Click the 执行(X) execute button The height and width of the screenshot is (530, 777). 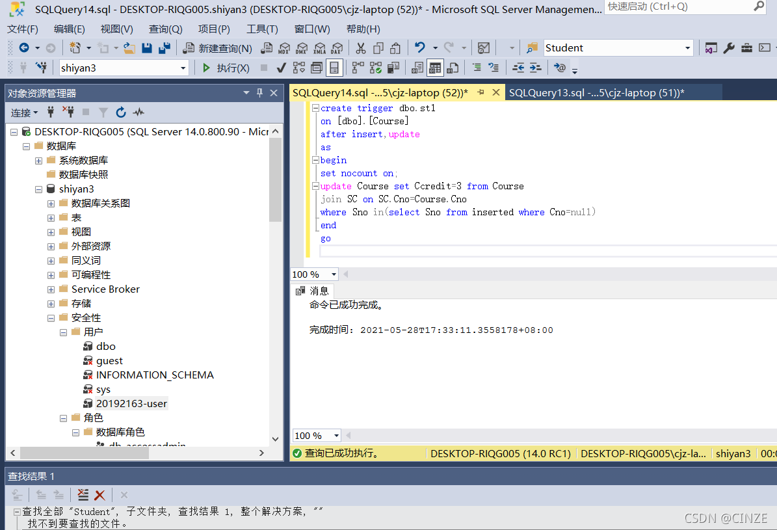(x=226, y=68)
